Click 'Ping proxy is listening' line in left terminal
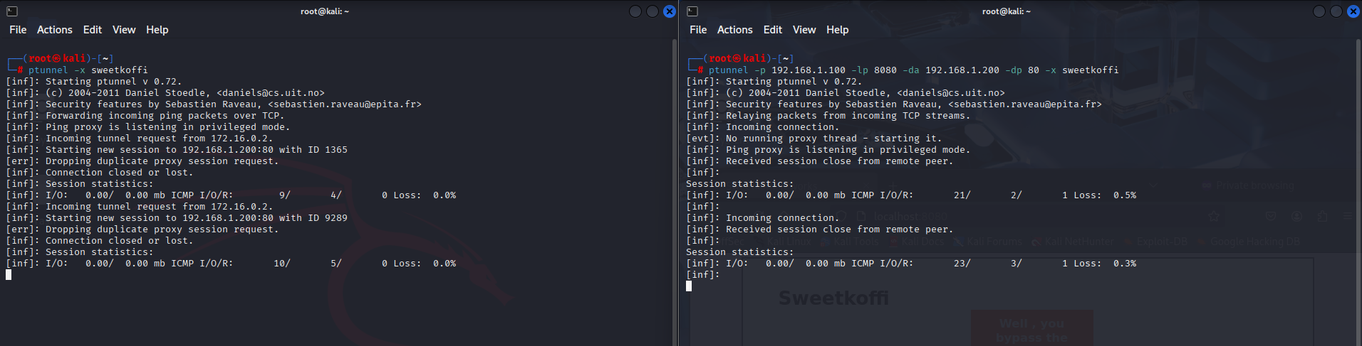Image resolution: width=1362 pixels, height=346 pixels. point(148,127)
